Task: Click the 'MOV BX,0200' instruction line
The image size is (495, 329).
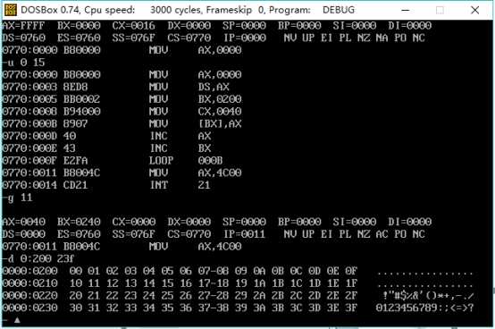Action: pos(122,99)
